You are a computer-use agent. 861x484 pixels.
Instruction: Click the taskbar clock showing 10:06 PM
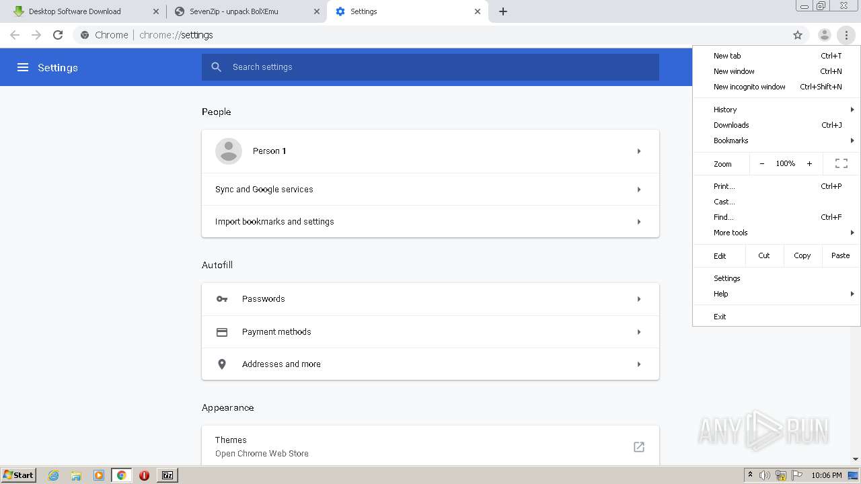[827, 475]
